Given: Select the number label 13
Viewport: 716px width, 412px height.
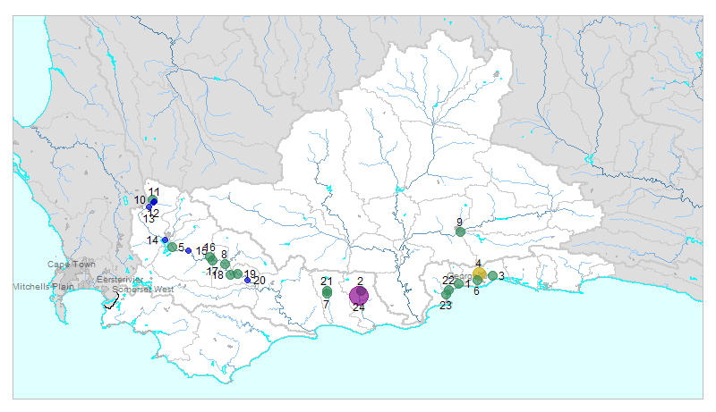Looking at the screenshot, I should (149, 219).
